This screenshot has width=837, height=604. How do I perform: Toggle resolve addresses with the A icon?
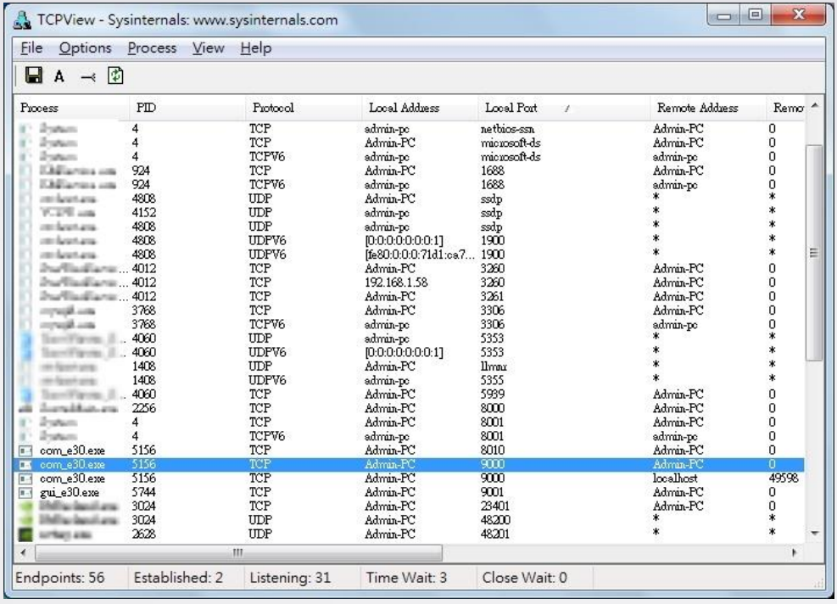[59, 76]
